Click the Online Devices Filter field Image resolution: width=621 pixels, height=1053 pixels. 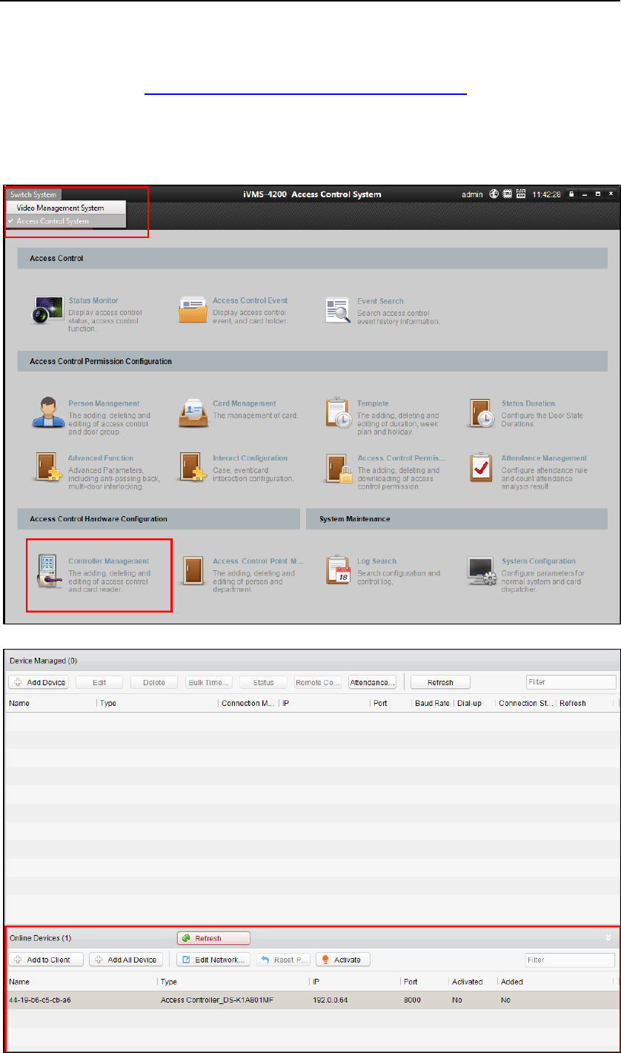click(x=570, y=960)
